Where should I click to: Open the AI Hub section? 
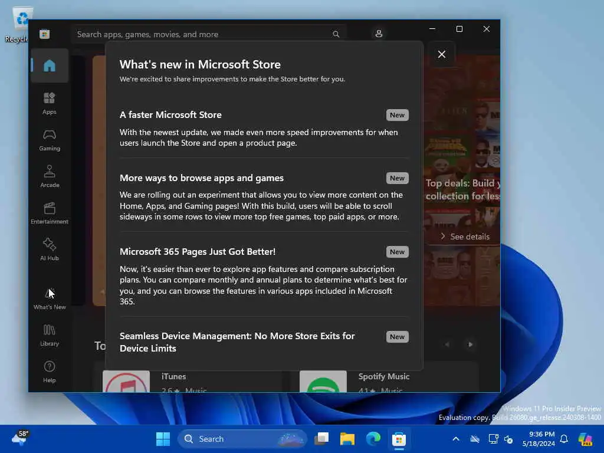click(x=50, y=250)
